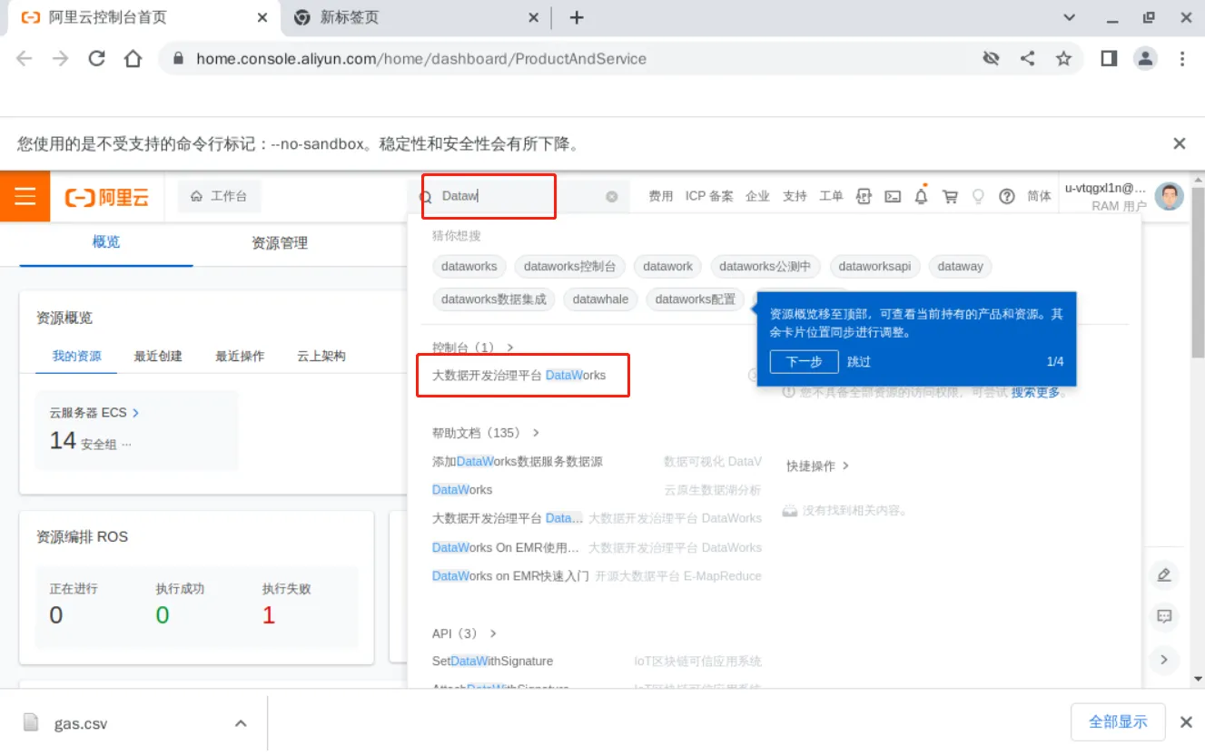The width and height of the screenshot is (1205, 755).
Task: Select the 最近创建 tab
Action: [158, 356]
